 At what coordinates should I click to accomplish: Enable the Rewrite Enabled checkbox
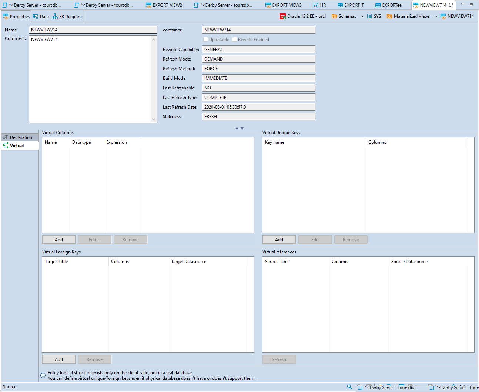[x=234, y=39]
